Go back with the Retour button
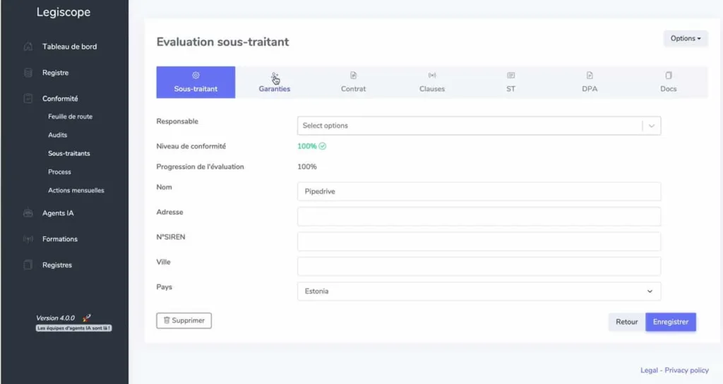This screenshot has height=384, width=723. pyautogui.click(x=626, y=322)
